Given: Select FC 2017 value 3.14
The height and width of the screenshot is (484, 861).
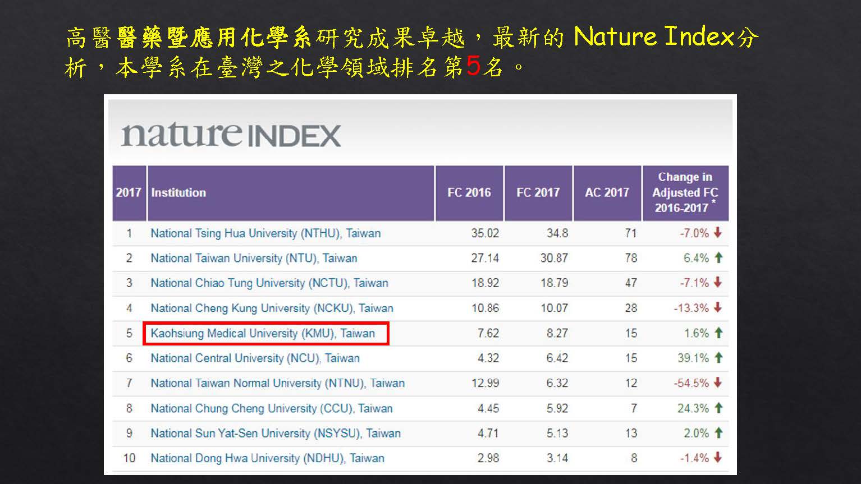Looking at the screenshot, I should tap(557, 458).
